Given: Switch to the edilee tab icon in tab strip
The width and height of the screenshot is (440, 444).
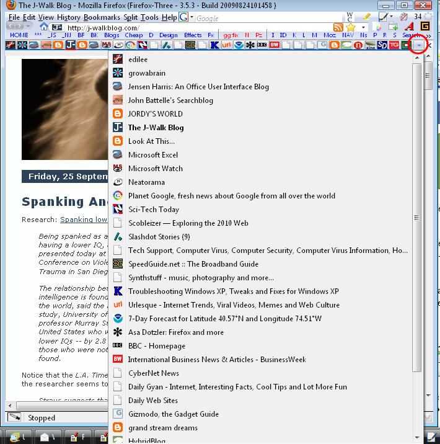Looking at the screenshot, I should coord(11,45).
